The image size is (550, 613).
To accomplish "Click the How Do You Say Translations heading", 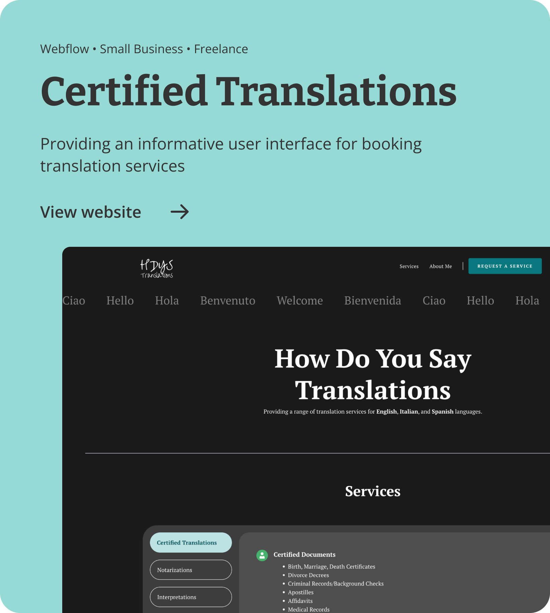I will (373, 374).
